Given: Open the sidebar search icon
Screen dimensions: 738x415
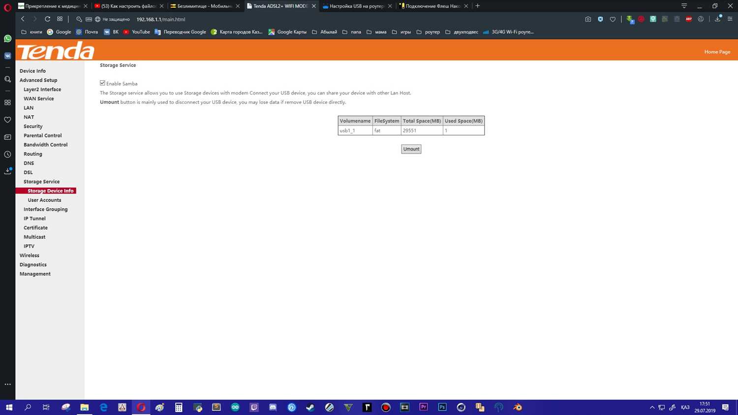Looking at the screenshot, I should coord(7,79).
